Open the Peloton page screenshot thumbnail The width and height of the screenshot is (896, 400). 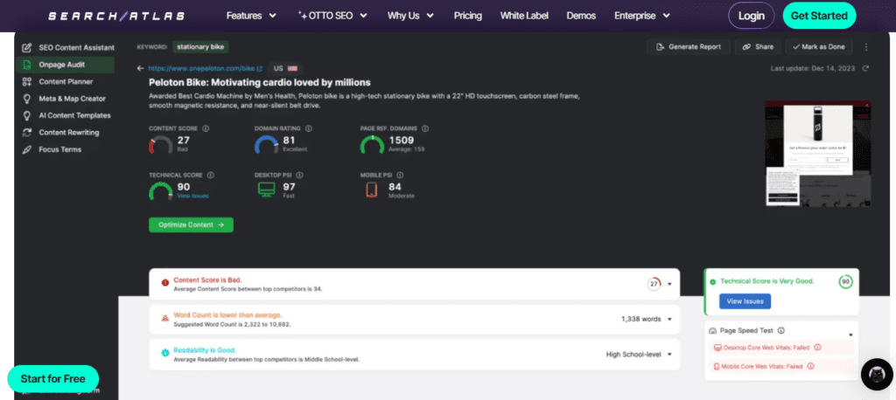(818, 154)
